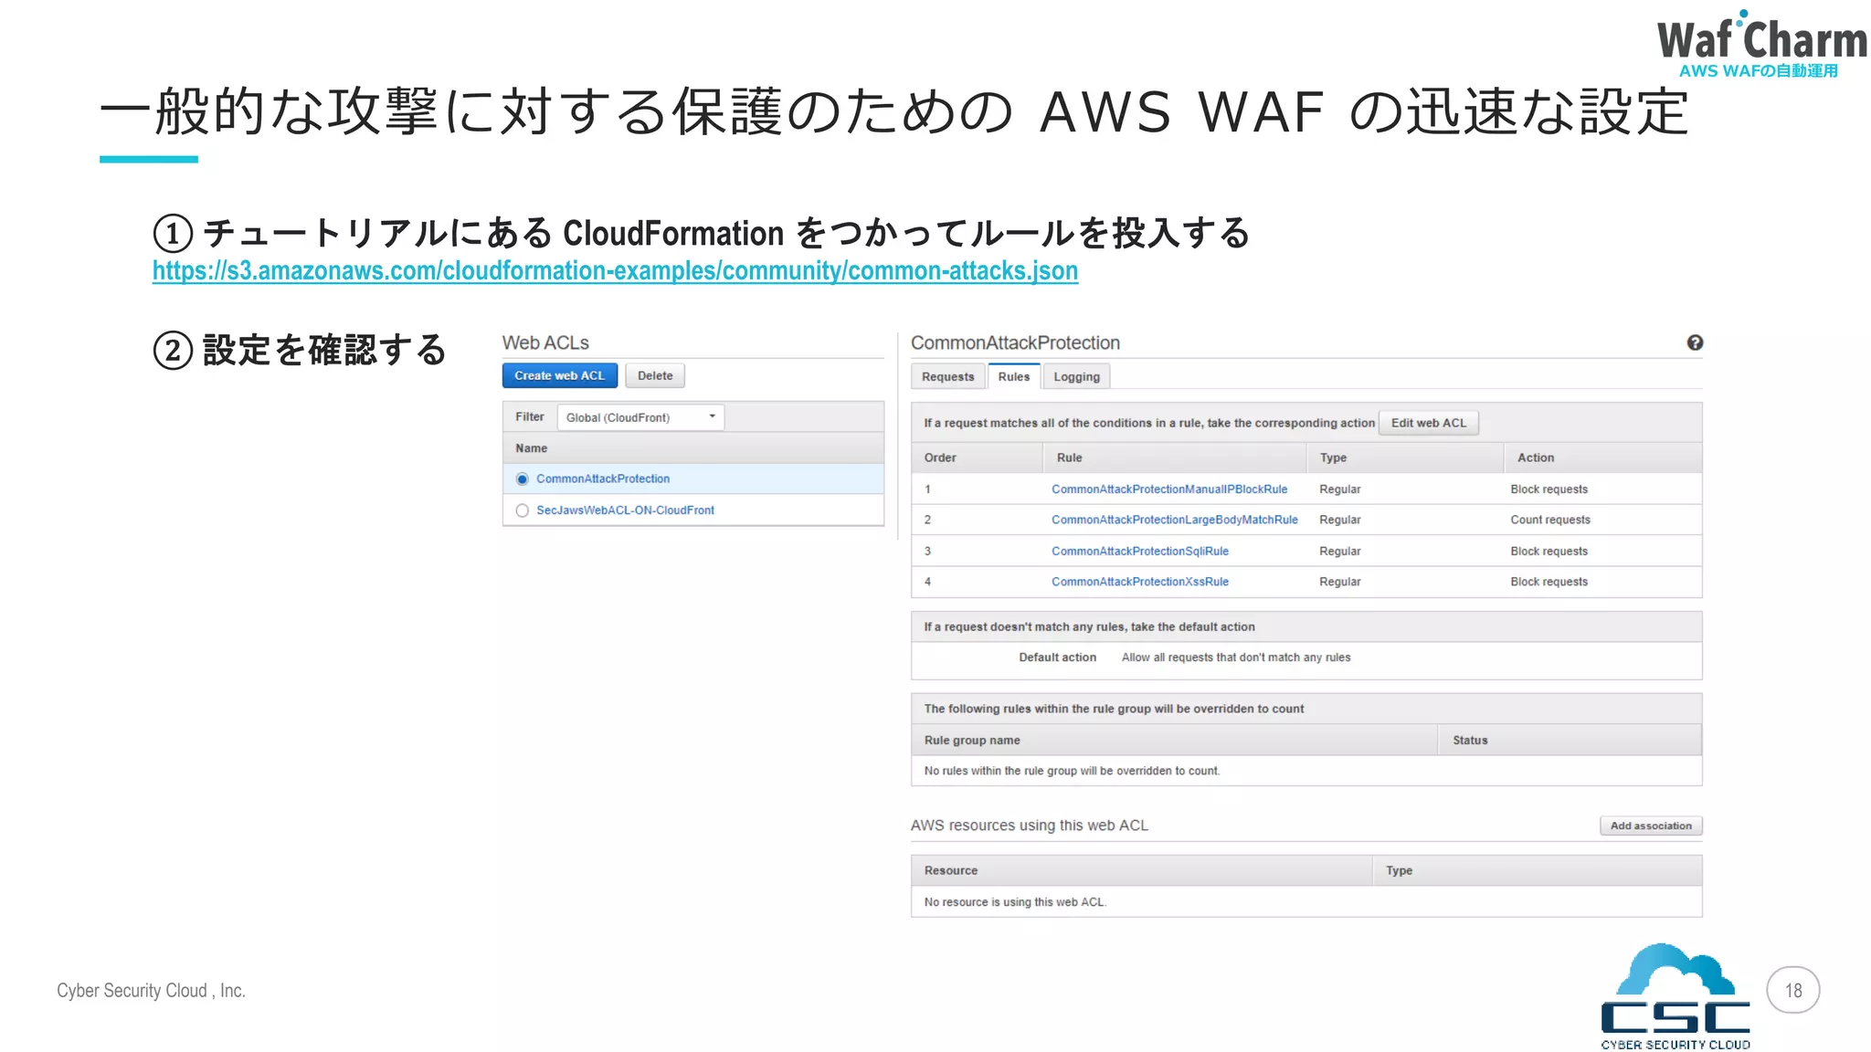Open the CommonAttackProtectionSqliRule link
This screenshot has width=1871, height=1052.
[x=1140, y=552]
